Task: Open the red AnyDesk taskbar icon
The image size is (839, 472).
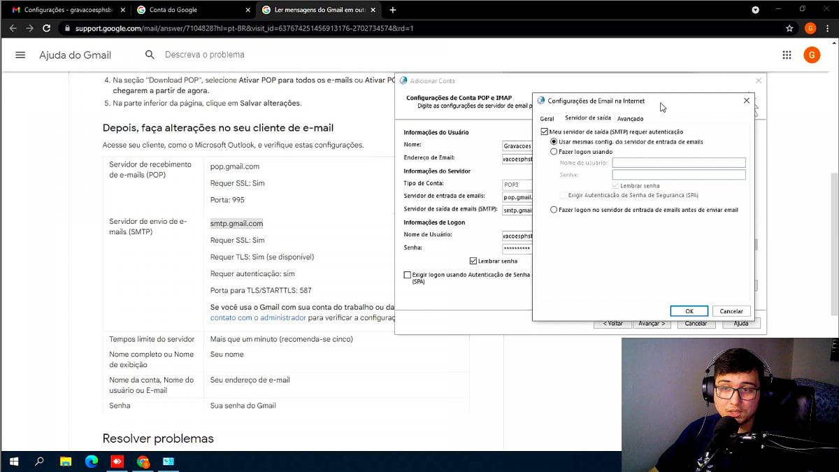Action: coord(117,462)
